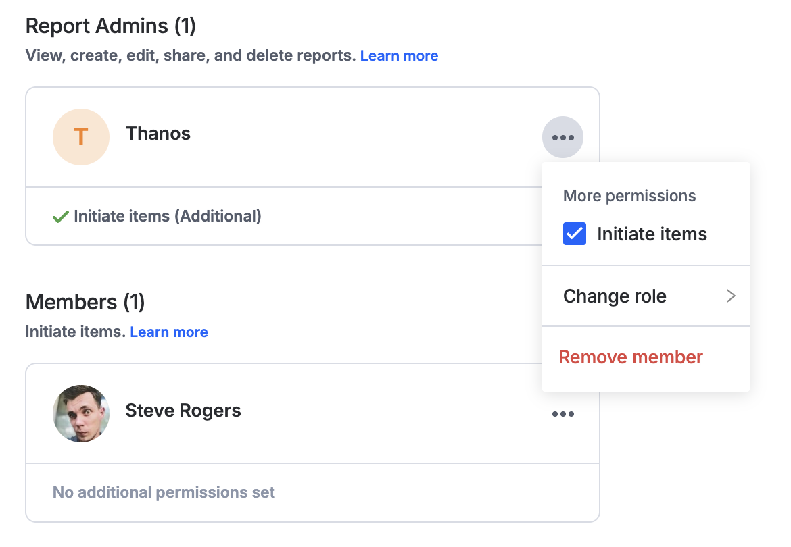The height and width of the screenshot is (547, 791).
Task: Expand the Change role submenu arrow
Action: (x=730, y=296)
